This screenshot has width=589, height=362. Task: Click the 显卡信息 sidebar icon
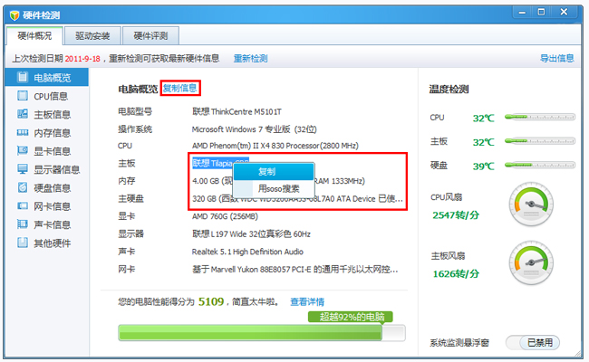(23, 151)
